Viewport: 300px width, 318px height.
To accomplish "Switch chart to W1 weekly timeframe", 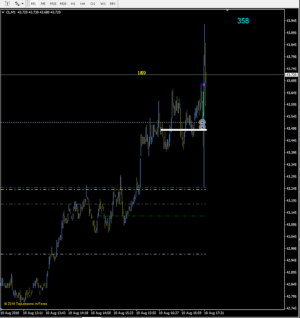I will [x=103, y=4].
